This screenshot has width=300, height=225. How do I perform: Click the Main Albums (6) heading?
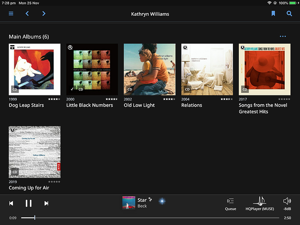[x=29, y=37]
